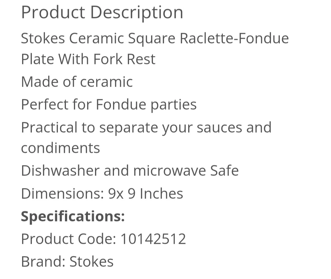Click the Product Code: 10142512 line
This screenshot has width=331, height=279.
click(x=104, y=239)
